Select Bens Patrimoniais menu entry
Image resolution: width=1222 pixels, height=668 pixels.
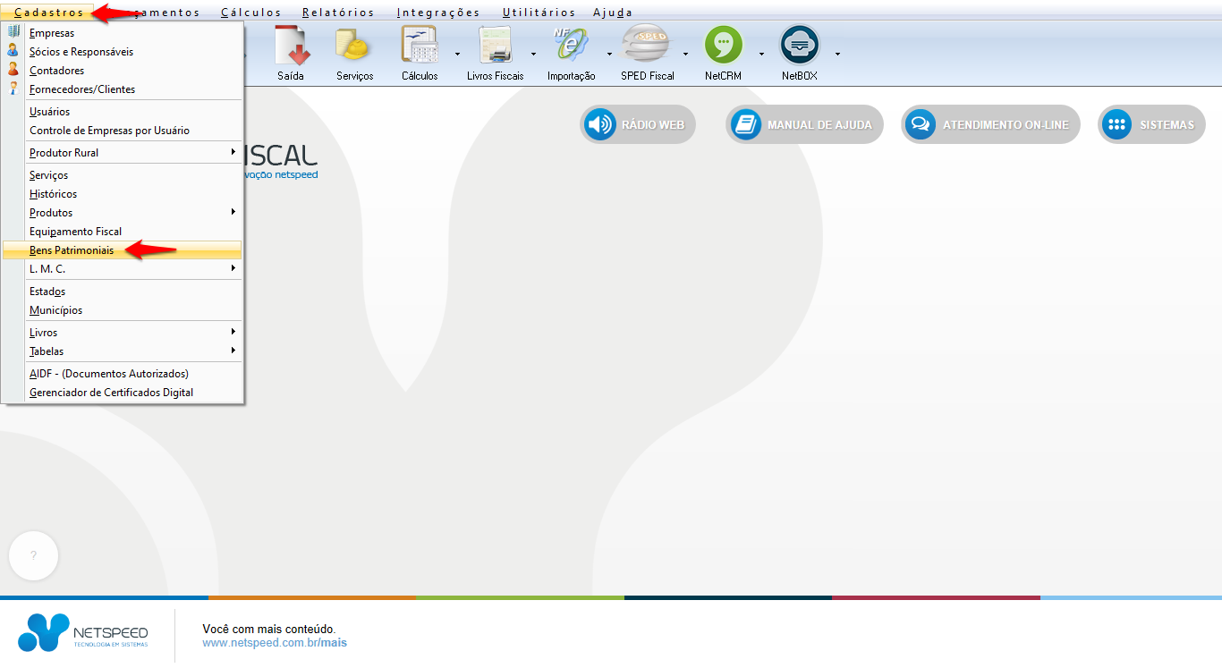[x=72, y=250]
